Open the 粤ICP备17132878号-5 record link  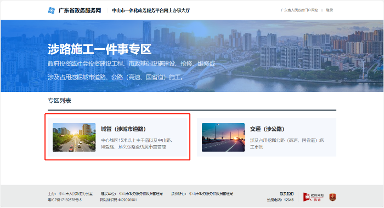(x=65, y=200)
